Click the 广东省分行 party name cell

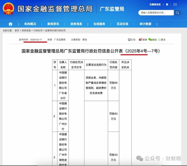coord(63,85)
